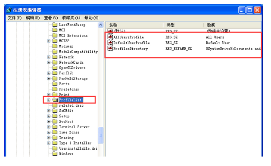Expand the Type 1 Installer node

pos(49,143)
